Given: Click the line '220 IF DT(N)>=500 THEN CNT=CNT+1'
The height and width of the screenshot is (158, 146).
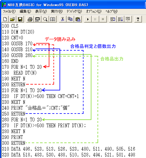Looking at the screenshot, I should pos(40,96).
